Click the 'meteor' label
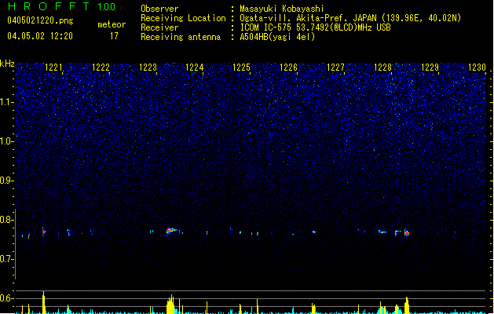Viewport: 494px width, 314px height. (112, 24)
